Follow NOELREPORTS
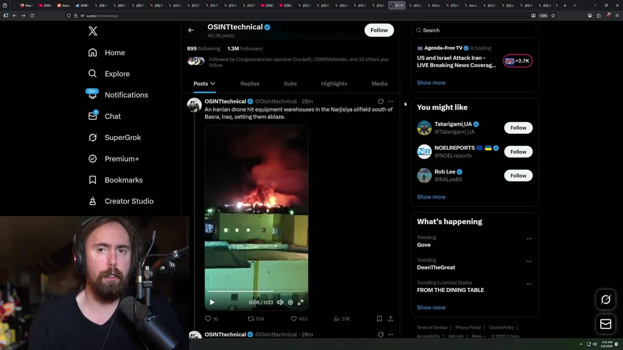Image resolution: width=623 pixels, height=350 pixels. [x=518, y=152]
